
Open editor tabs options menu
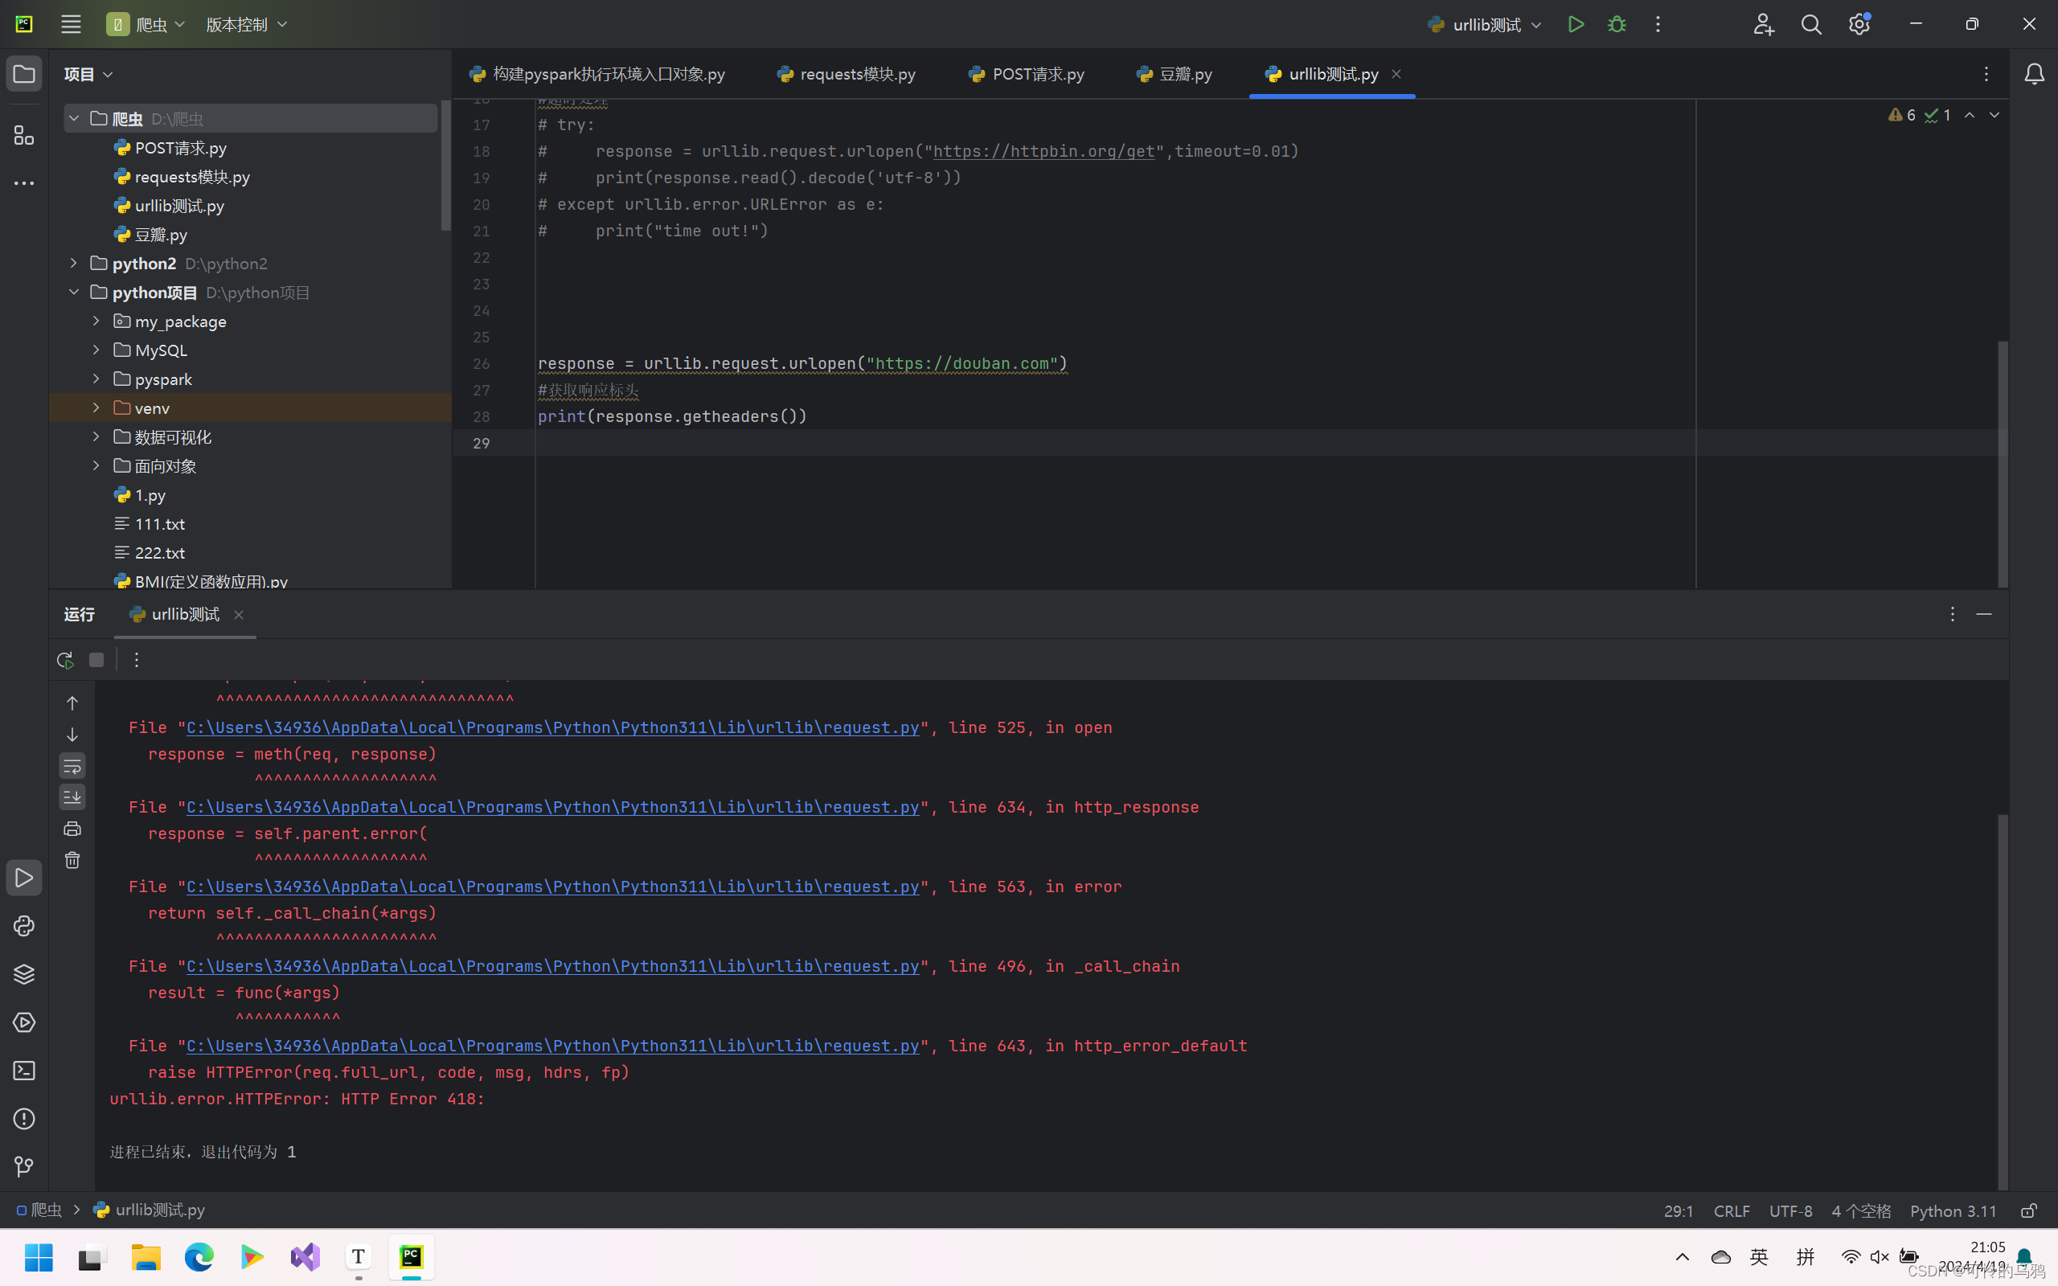[1986, 74]
